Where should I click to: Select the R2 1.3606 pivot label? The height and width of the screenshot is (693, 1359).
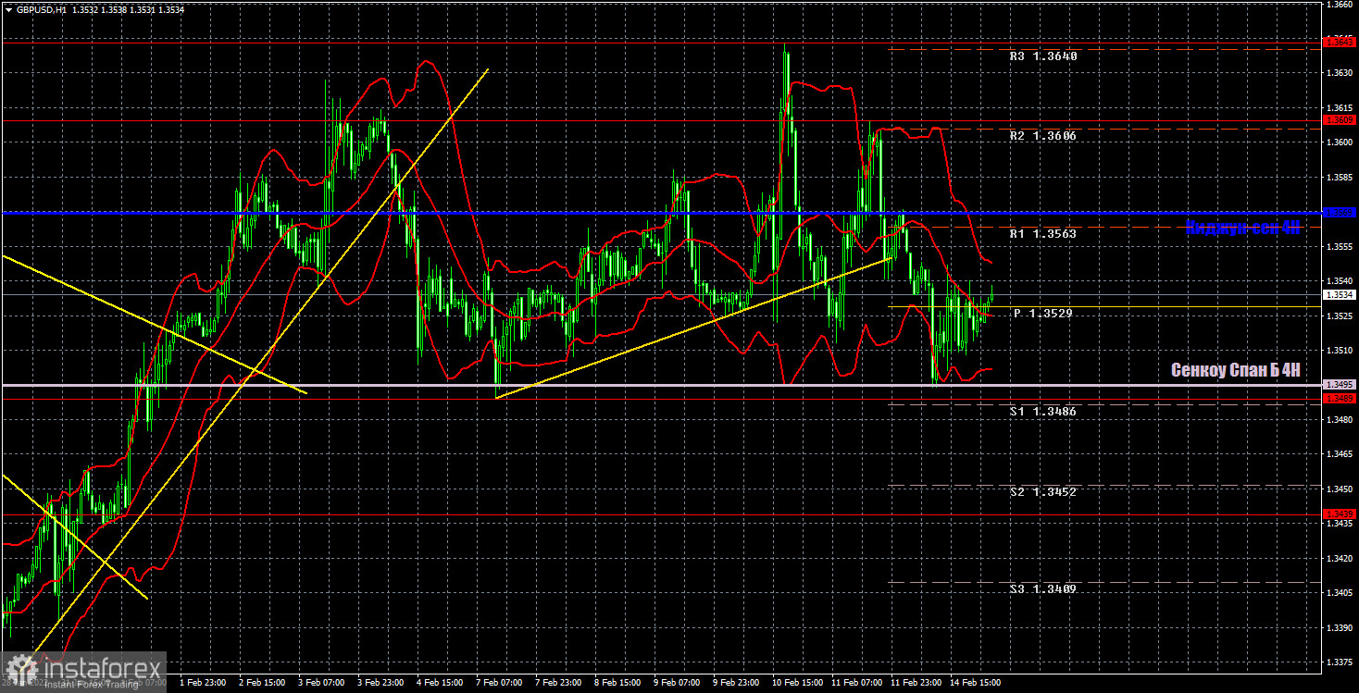(1043, 136)
